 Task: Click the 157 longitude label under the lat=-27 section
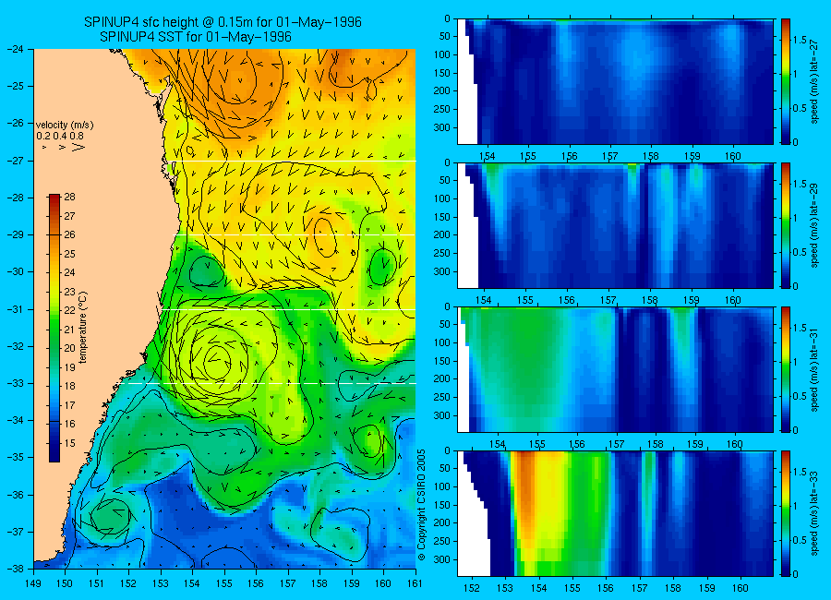pos(610,156)
